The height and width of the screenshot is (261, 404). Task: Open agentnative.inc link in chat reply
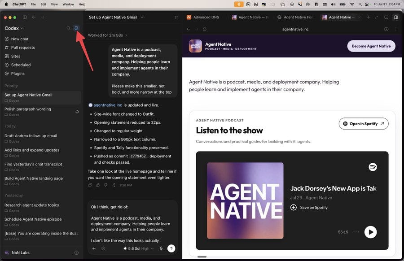(x=108, y=105)
